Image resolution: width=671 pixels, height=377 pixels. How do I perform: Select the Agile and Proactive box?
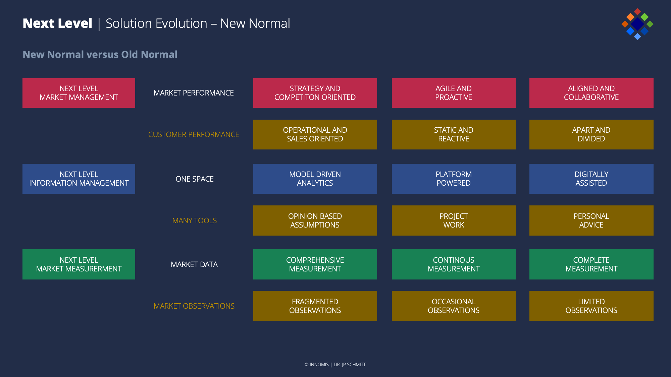(454, 93)
